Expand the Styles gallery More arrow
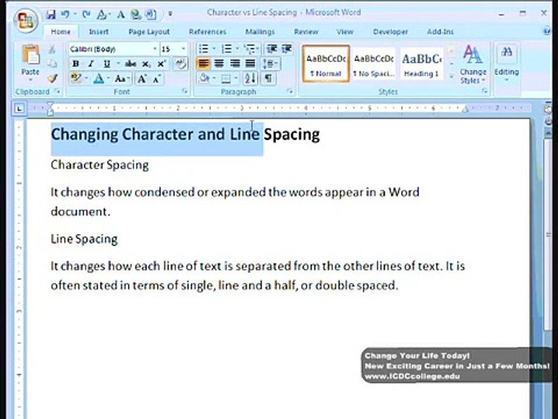The width and height of the screenshot is (558, 419). (x=451, y=77)
